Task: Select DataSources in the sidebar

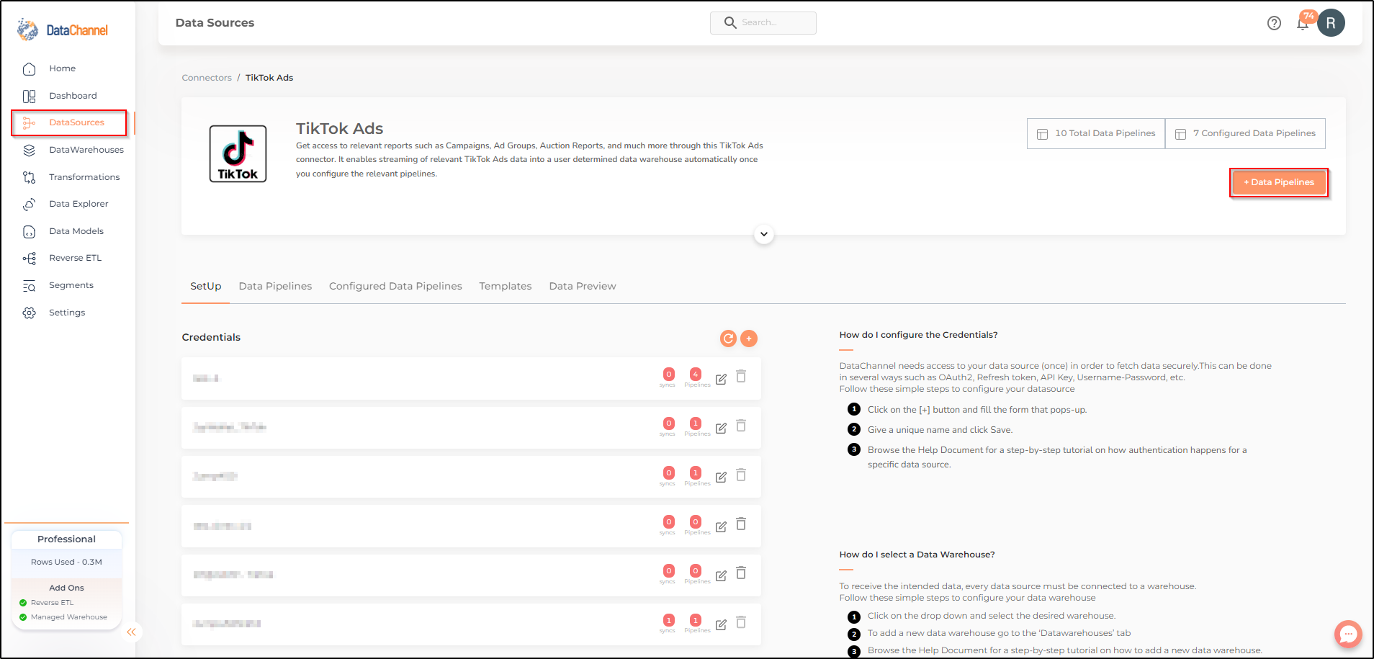Action: click(69, 122)
